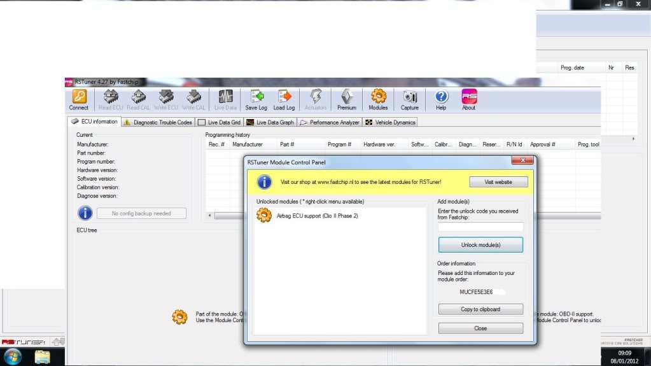
Task: Click the Connect key icon
Action: click(x=79, y=97)
